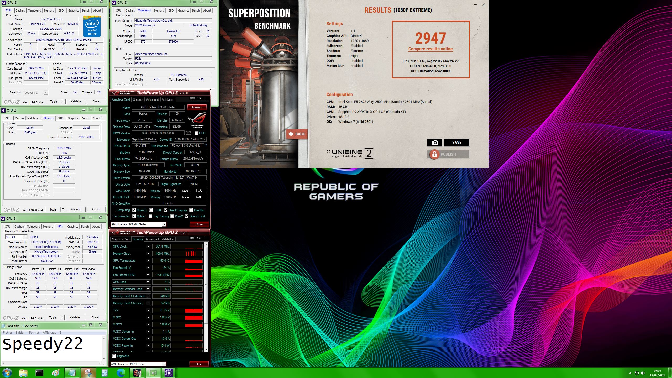Show hidden system tray icons
672x378 pixels.
point(630,373)
